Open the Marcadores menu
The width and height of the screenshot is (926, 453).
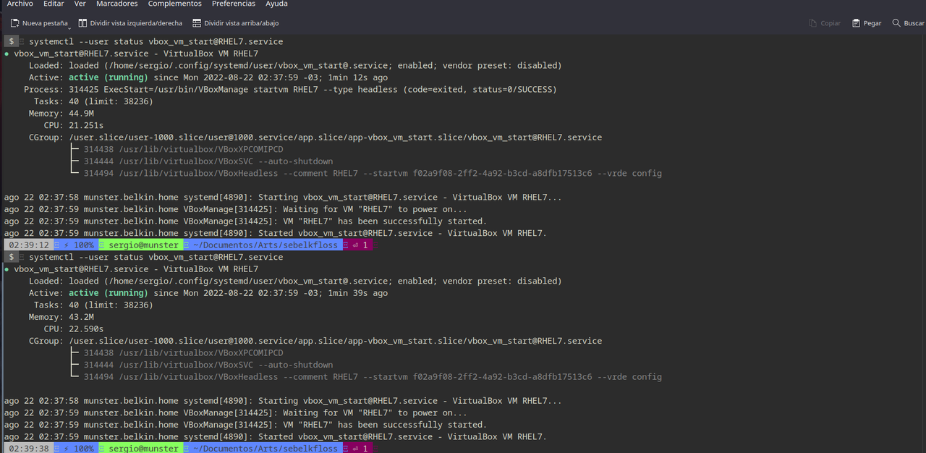[x=117, y=4]
